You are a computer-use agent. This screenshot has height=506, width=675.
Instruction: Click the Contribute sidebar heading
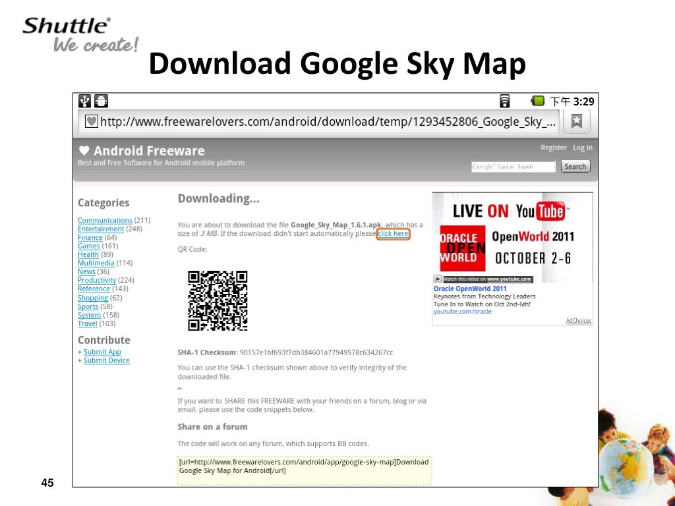coord(104,341)
